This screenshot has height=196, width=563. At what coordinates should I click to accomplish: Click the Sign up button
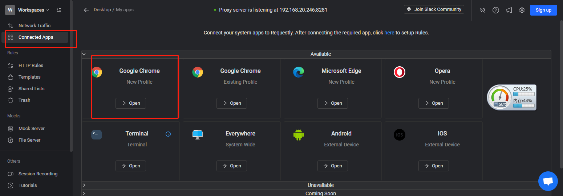pyautogui.click(x=543, y=10)
